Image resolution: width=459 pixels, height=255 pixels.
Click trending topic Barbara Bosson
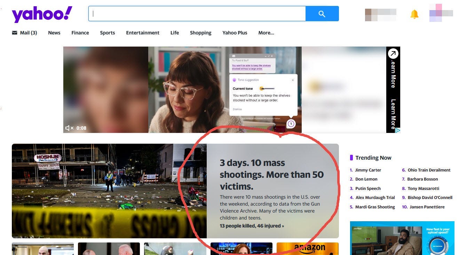click(x=422, y=179)
